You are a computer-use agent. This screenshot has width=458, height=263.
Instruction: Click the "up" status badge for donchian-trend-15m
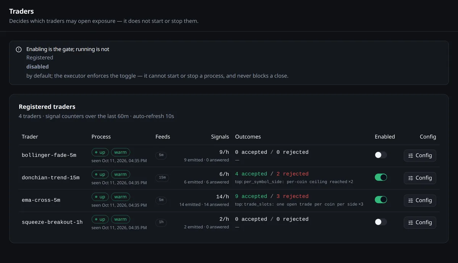tap(100, 174)
